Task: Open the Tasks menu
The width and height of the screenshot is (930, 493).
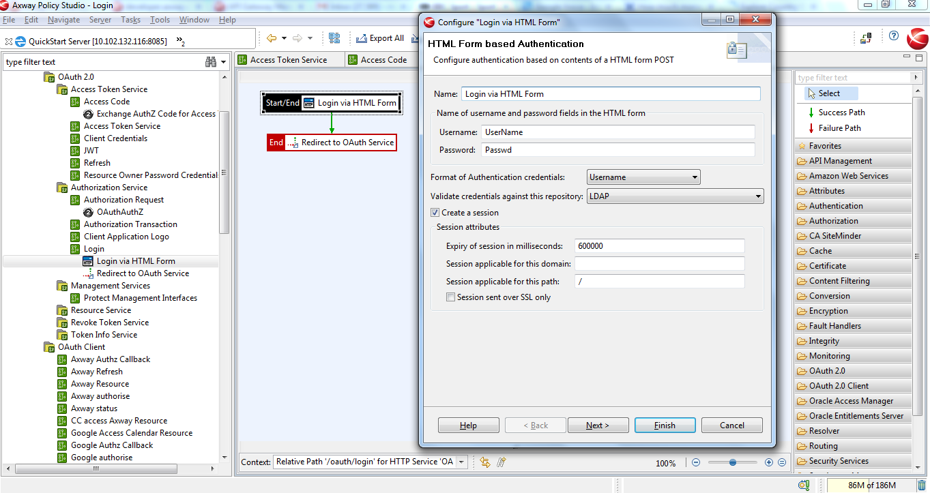Action: [x=130, y=20]
